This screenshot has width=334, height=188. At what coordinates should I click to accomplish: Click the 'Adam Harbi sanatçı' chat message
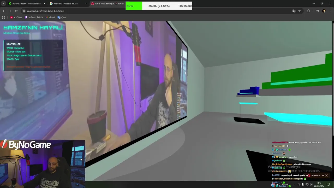click(x=302, y=164)
